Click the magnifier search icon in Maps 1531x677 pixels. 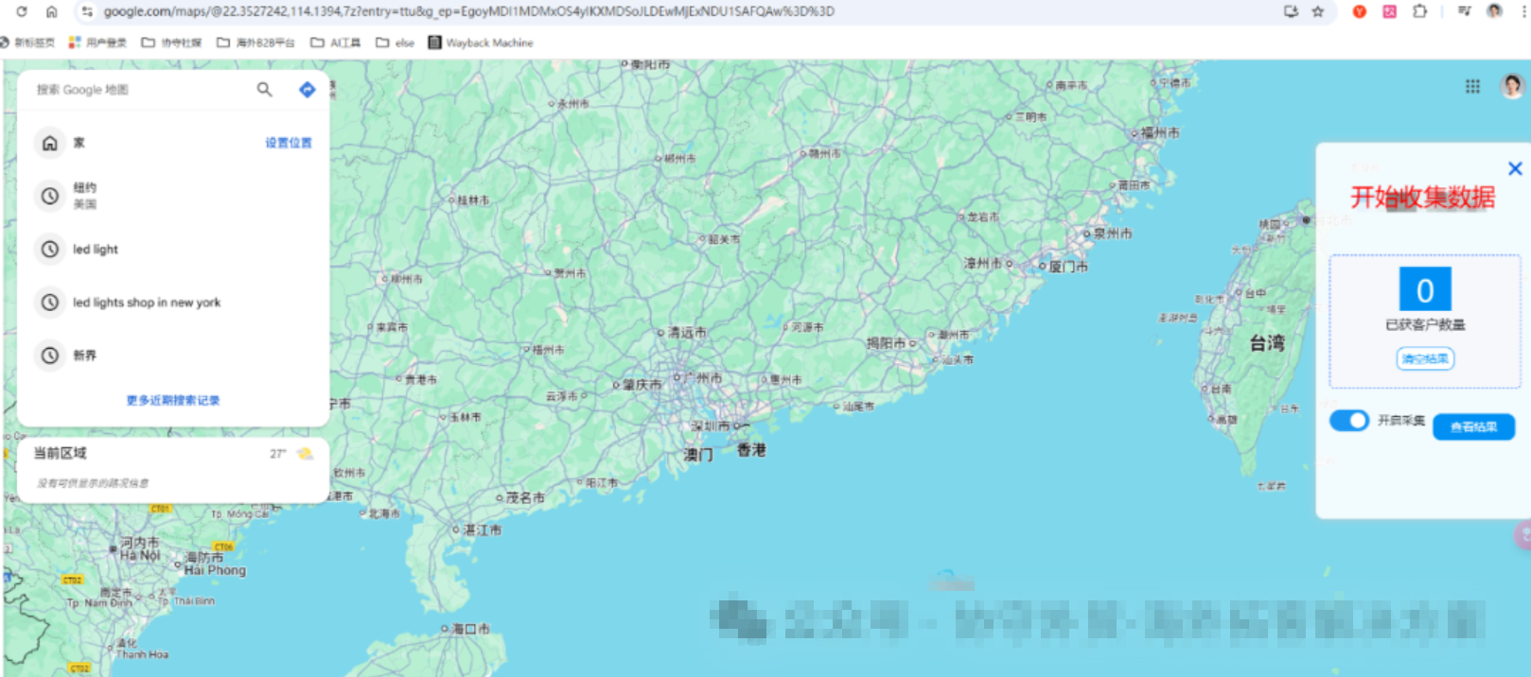pyautogui.click(x=265, y=90)
